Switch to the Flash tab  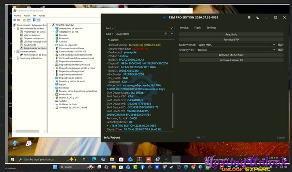click(197, 28)
